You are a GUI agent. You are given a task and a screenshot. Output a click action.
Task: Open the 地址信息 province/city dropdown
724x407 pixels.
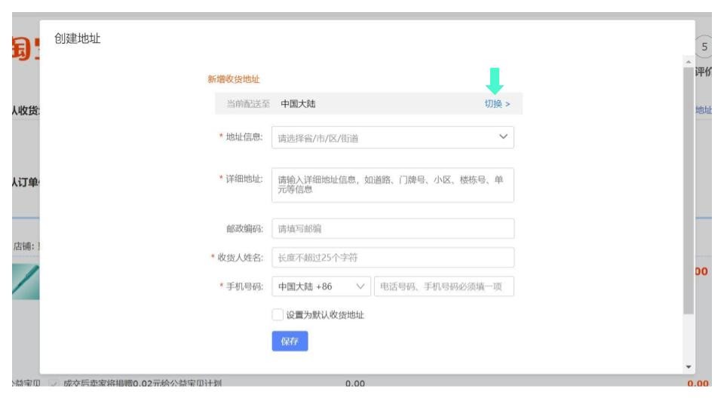click(392, 138)
